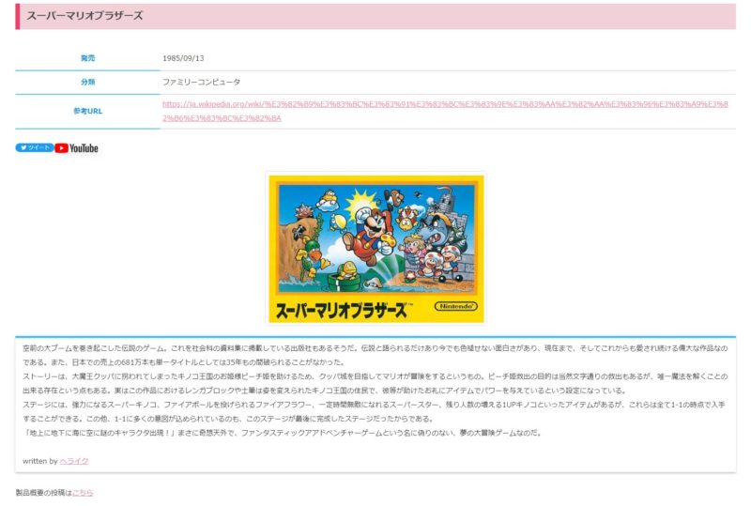The height and width of the screenshot is (506, 751).
Task: Select the 参考URL row label
Action: pyautogui.click(x=87, y=111)
